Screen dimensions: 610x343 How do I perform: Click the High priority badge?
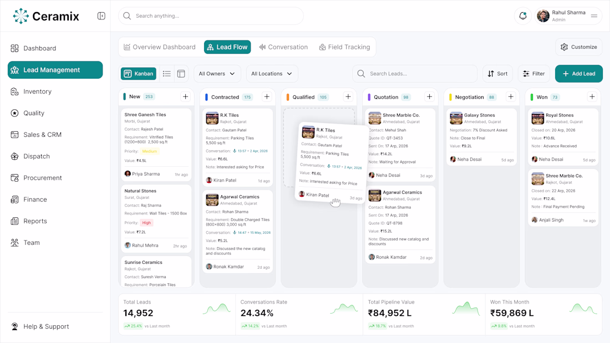tap(146, 223)
